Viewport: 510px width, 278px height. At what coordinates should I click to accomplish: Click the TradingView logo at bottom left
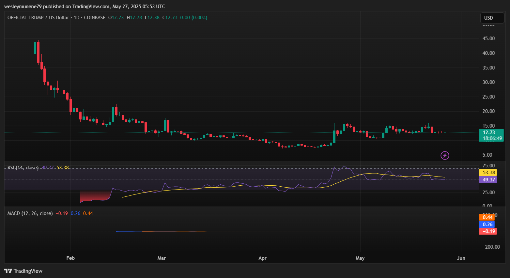pos(23,271)
